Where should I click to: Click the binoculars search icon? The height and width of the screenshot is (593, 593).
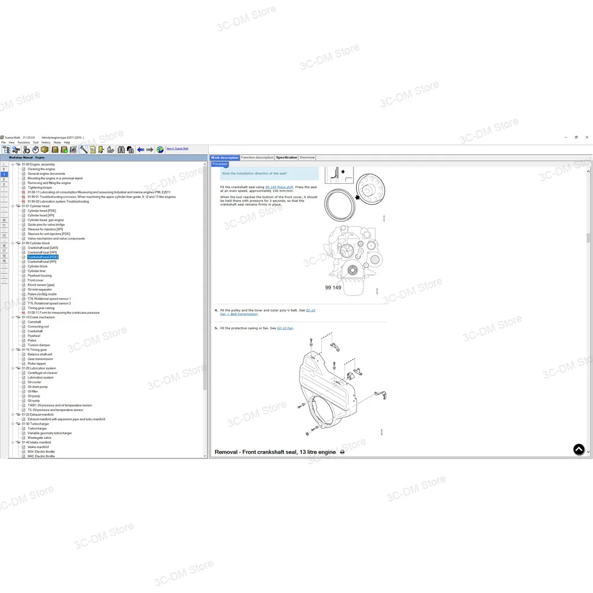tap(121, 150)
